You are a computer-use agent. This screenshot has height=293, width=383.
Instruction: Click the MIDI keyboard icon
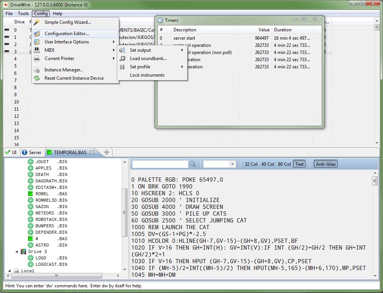click(37, 50)
